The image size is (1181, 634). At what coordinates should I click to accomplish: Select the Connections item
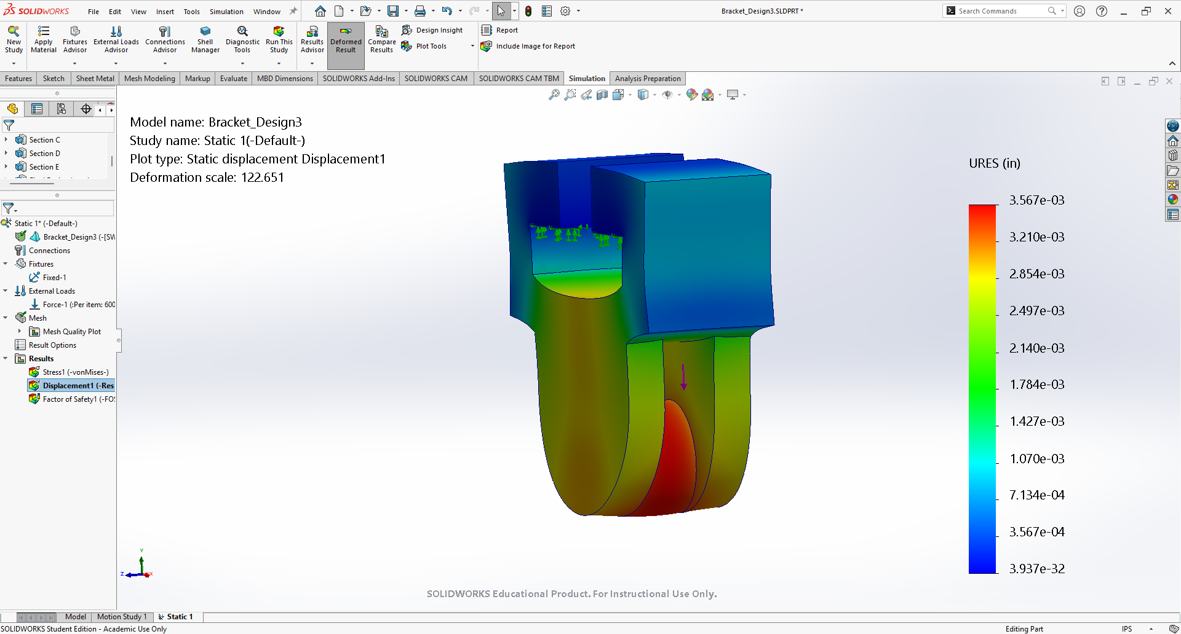coord(42,251)
